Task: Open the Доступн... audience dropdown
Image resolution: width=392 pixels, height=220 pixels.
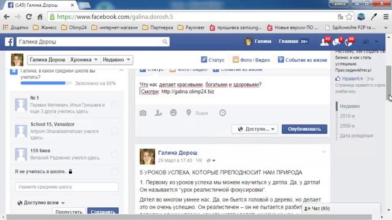Action: point(255,129)
